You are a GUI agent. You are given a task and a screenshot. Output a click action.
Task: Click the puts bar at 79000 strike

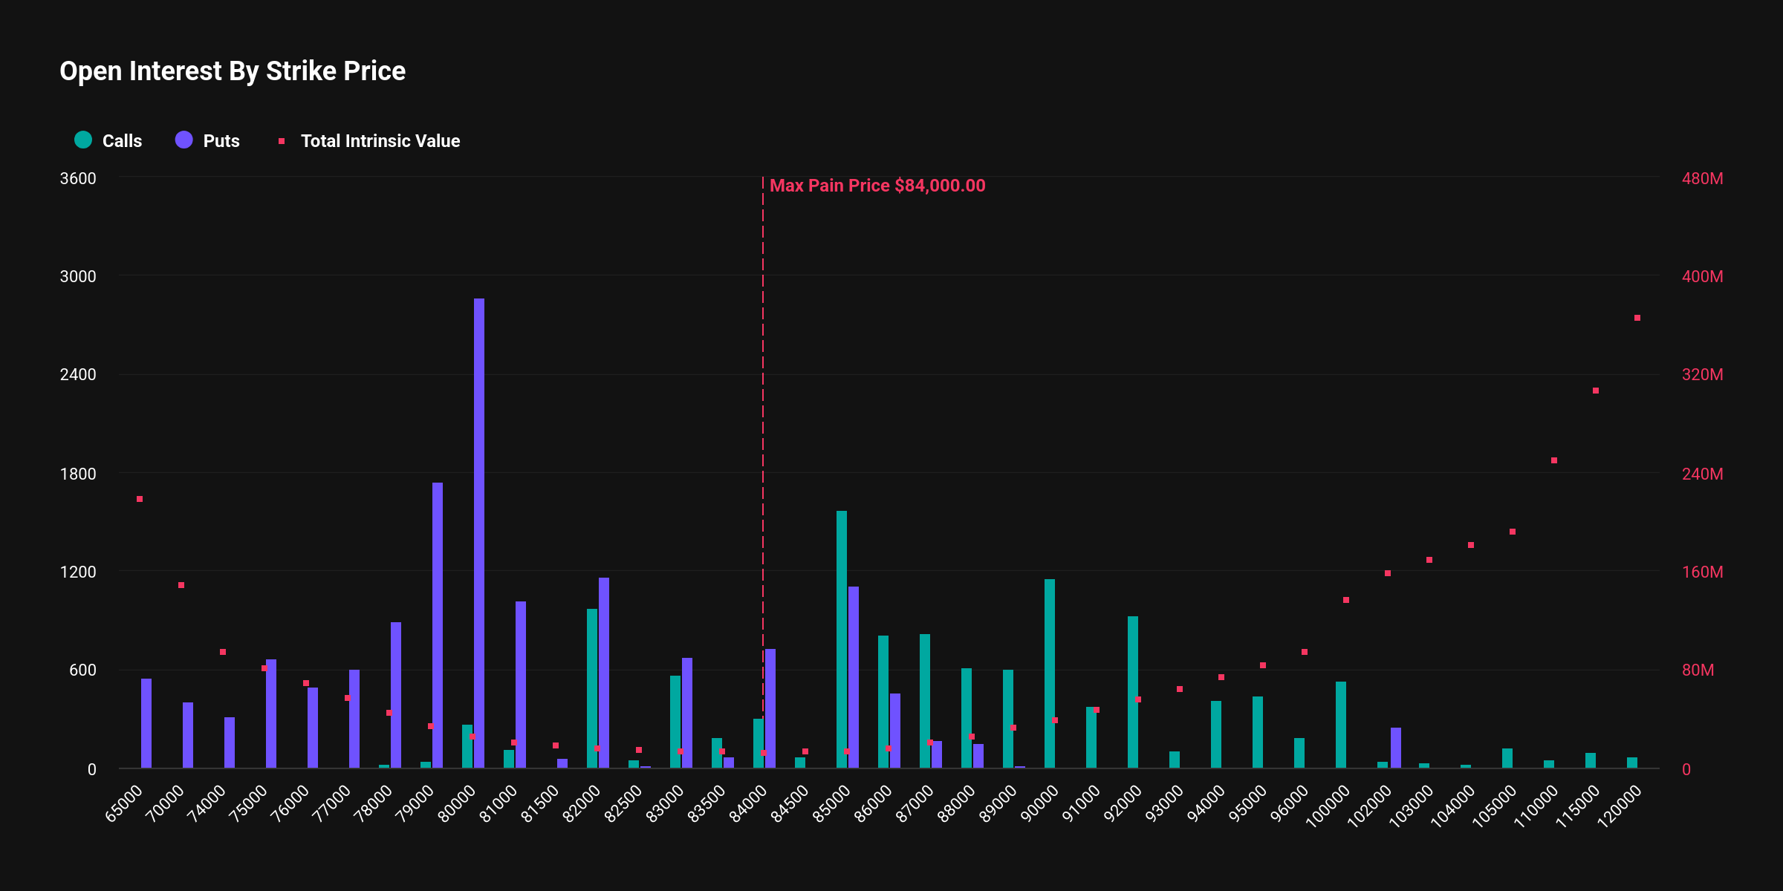438,624
